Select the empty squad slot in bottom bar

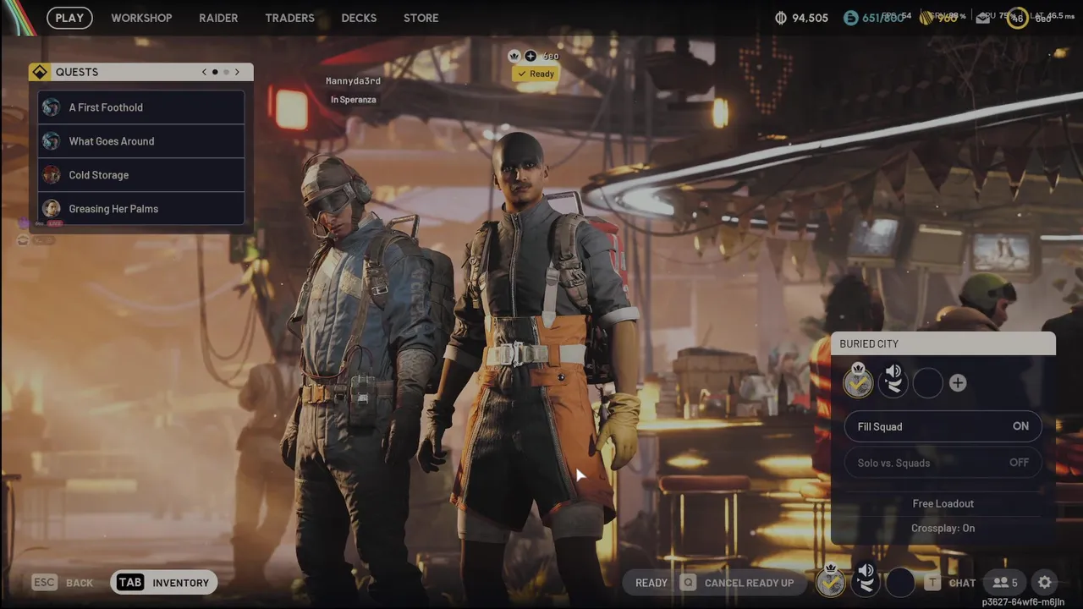coord(900,582)
